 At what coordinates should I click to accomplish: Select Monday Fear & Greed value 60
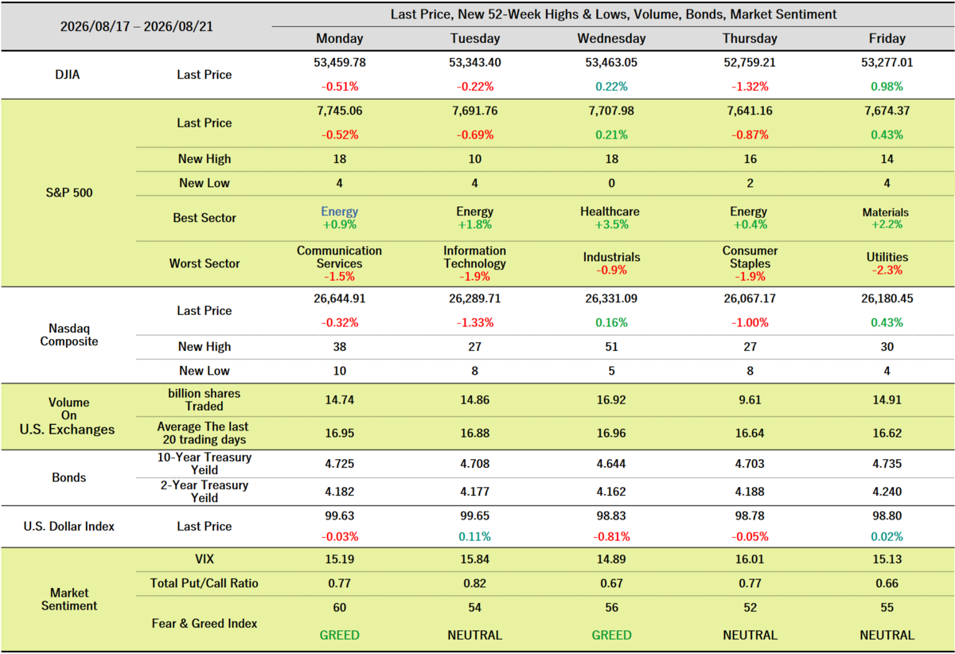pos(340,608)
